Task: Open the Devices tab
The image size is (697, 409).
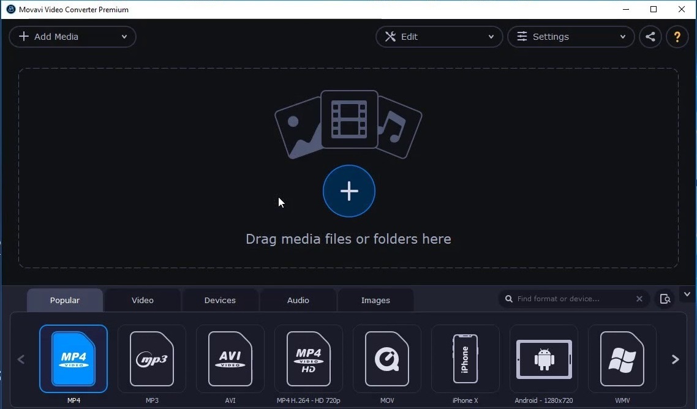Action: tap(220, 300)
